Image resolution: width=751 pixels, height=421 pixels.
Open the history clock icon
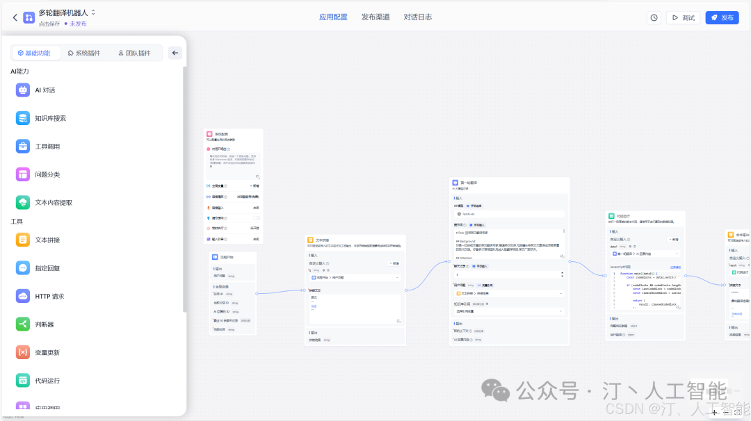(x=654, y=17)
